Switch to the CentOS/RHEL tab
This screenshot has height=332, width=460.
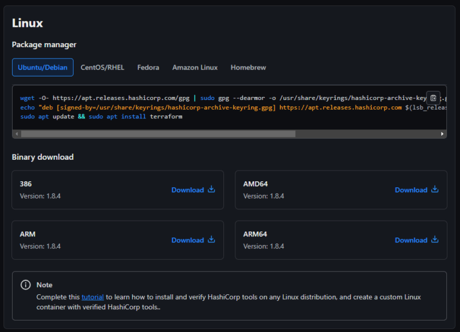coord(102,68)
